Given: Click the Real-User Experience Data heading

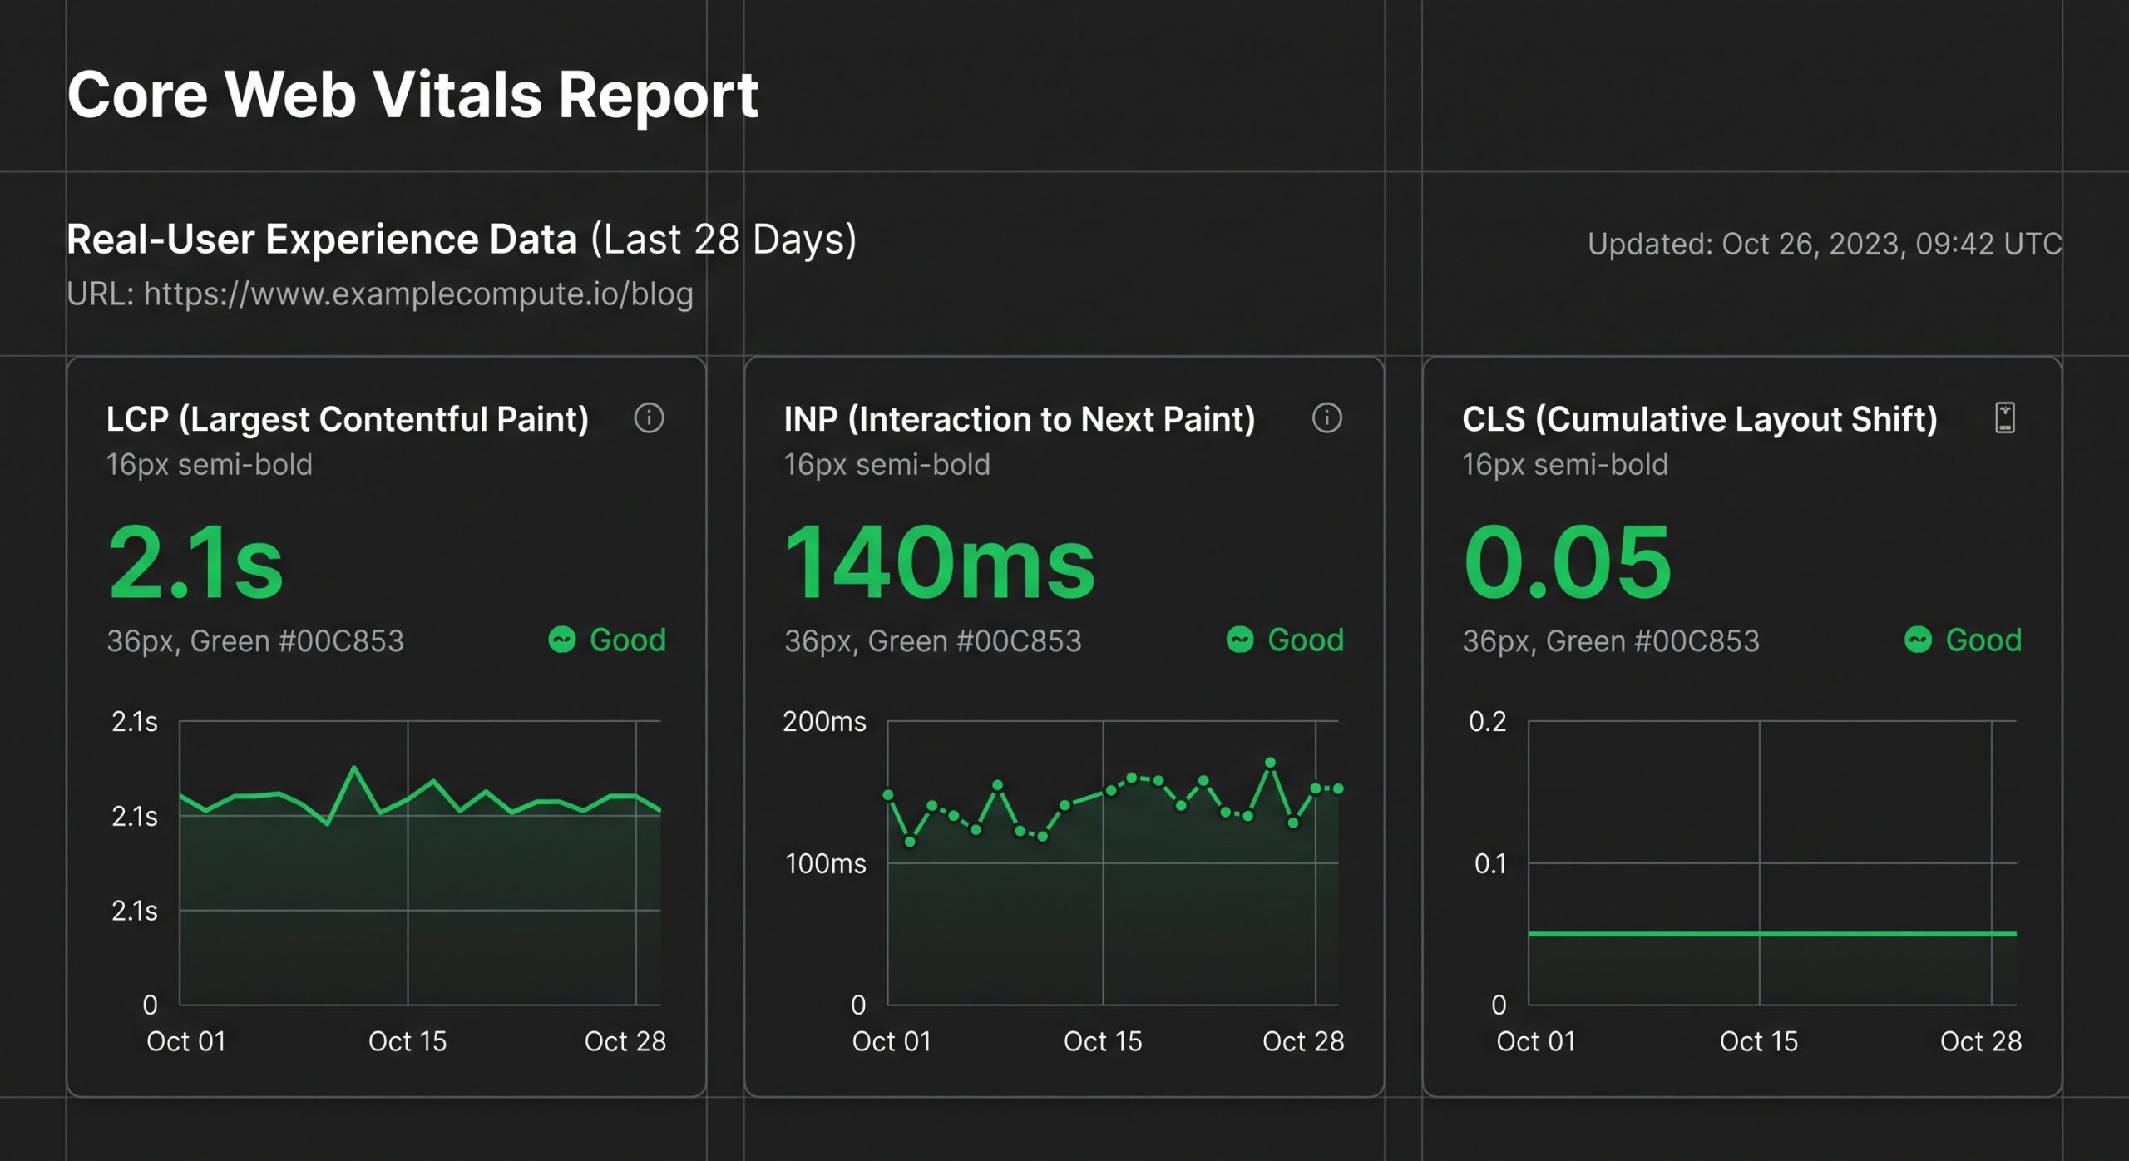Looking at the screenshot, I should (x=322, y=240).
